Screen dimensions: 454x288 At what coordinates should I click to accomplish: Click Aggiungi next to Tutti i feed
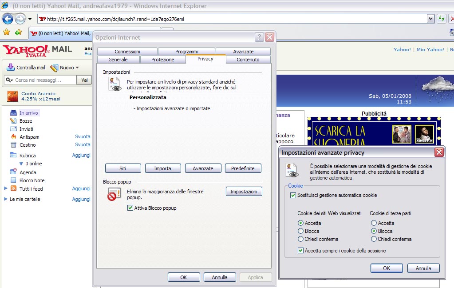tap(81, 188)
